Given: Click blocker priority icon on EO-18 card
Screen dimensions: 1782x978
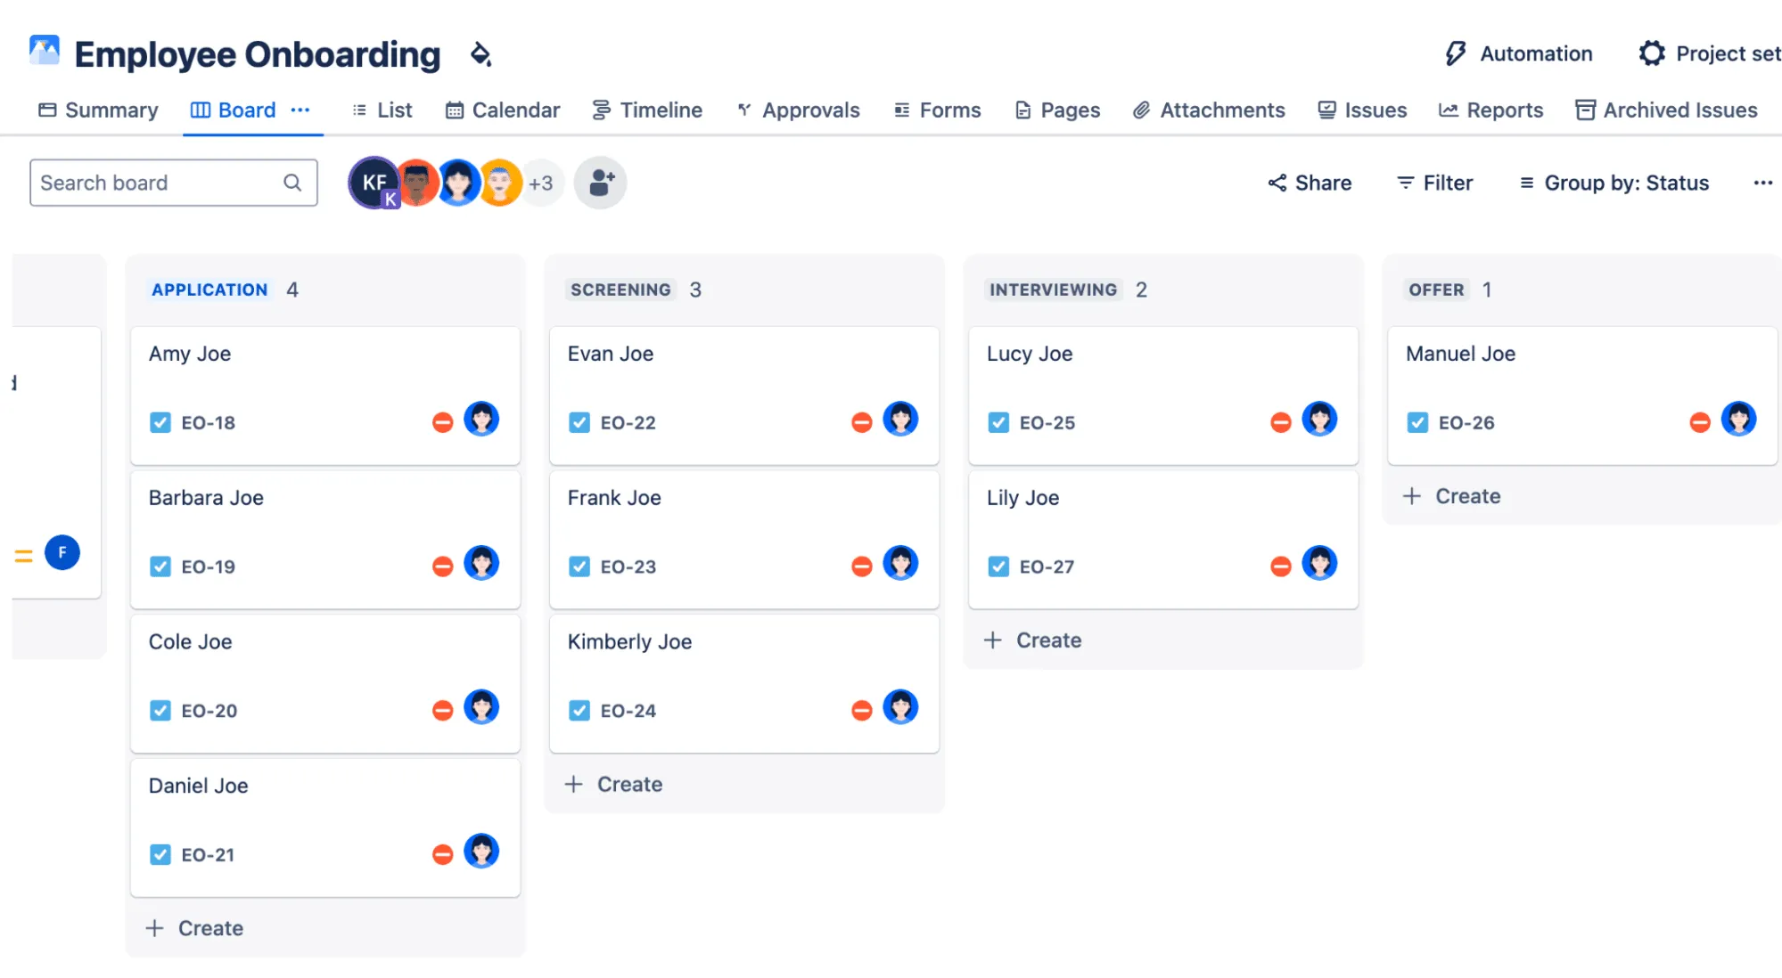Looking at the screenshot, I should tap(442, 422).
